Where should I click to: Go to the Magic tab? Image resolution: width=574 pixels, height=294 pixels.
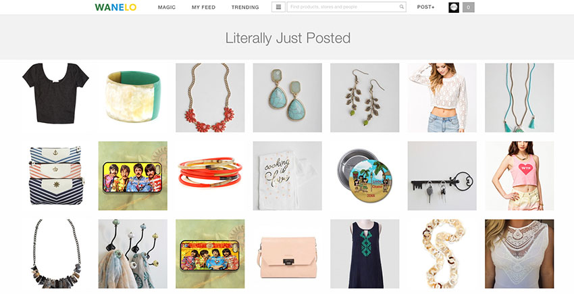point(167,7)
